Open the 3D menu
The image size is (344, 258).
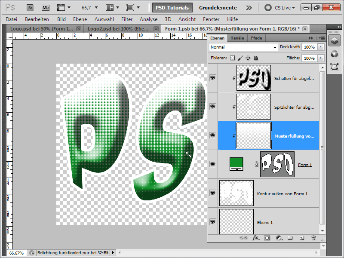tap(168, 19)
